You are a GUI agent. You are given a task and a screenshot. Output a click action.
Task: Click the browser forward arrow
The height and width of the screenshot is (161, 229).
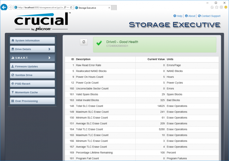(10, 7)
